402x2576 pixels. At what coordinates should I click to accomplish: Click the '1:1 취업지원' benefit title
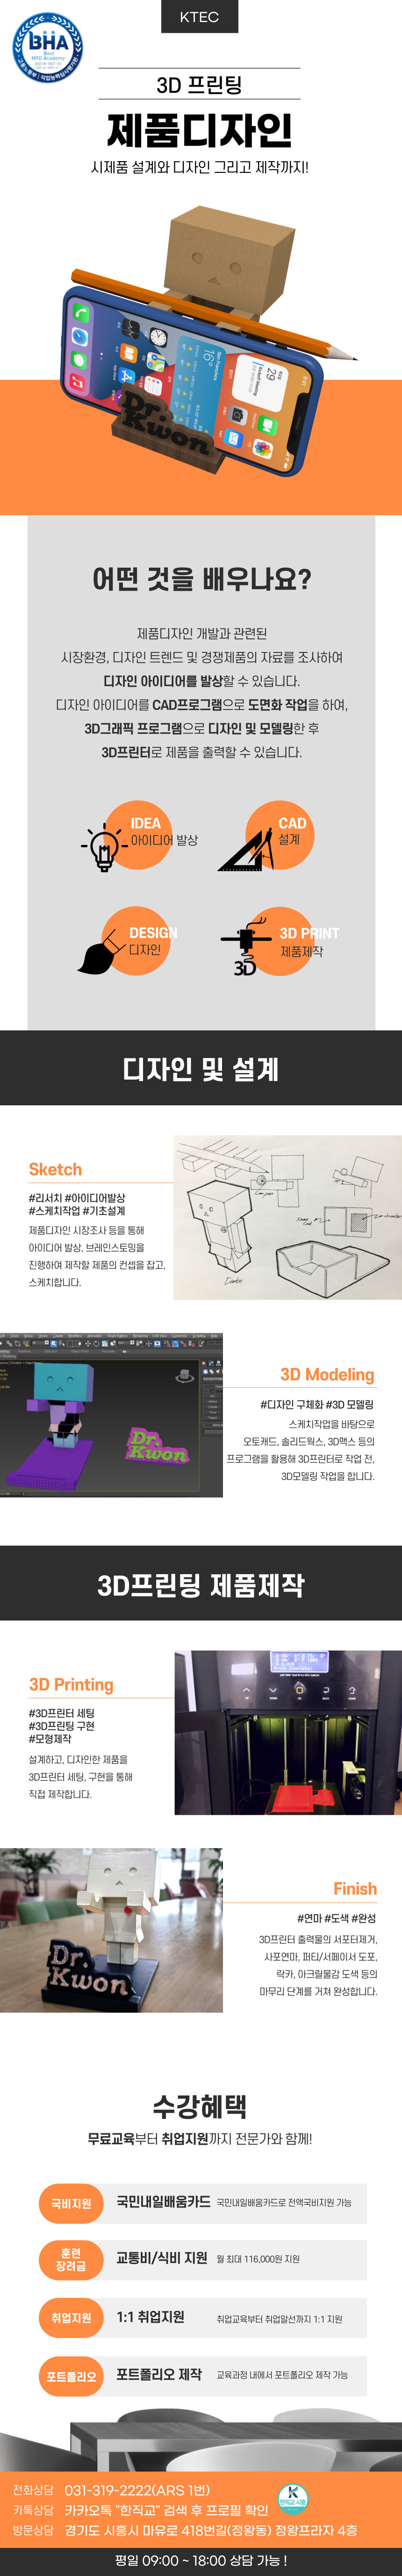tap(151, 2317)
